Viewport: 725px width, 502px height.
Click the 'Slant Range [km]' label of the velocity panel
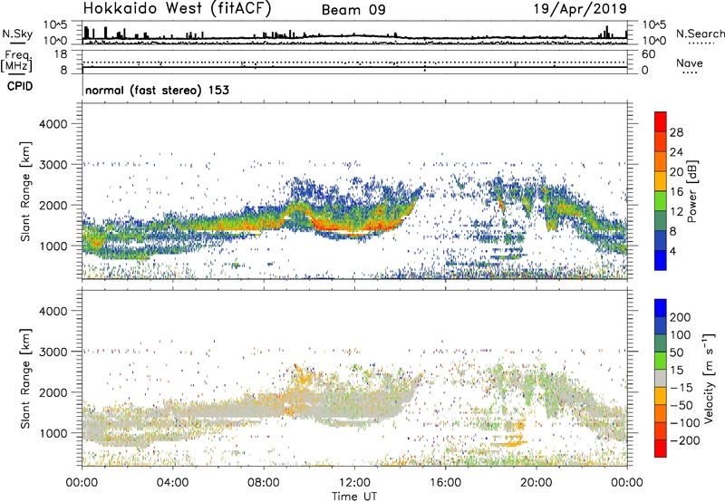coord(25,378)
